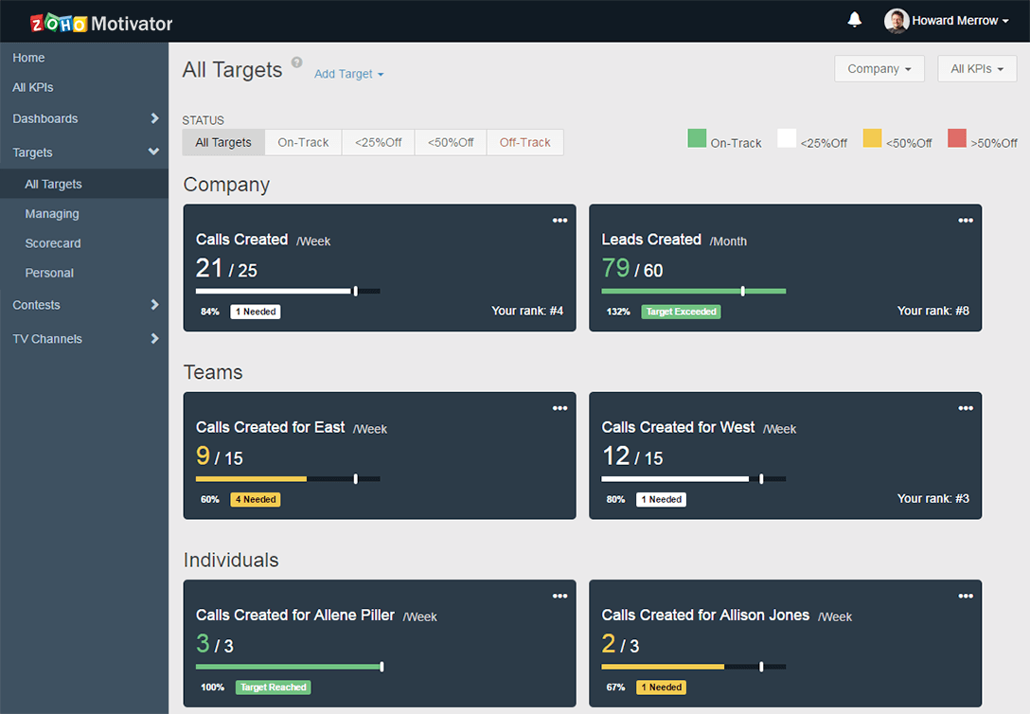The width and height of the screenshot is (1030, 714).
Task: Click the notification bell icon
Action: click(x=855, y=20)
